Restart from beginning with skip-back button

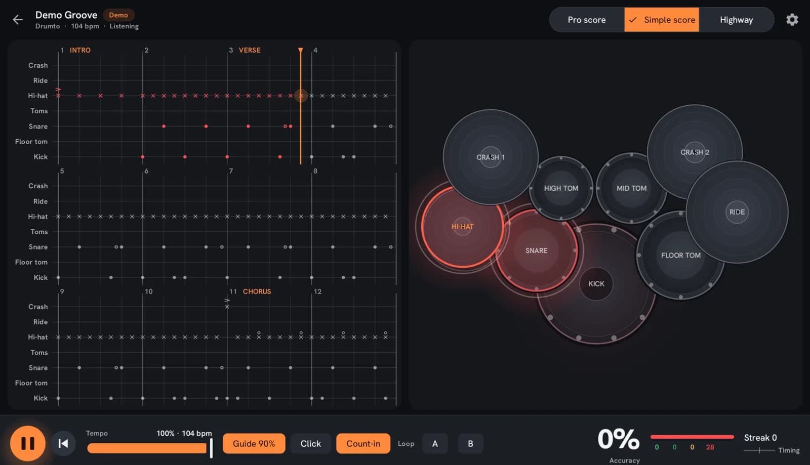point(63,443)
